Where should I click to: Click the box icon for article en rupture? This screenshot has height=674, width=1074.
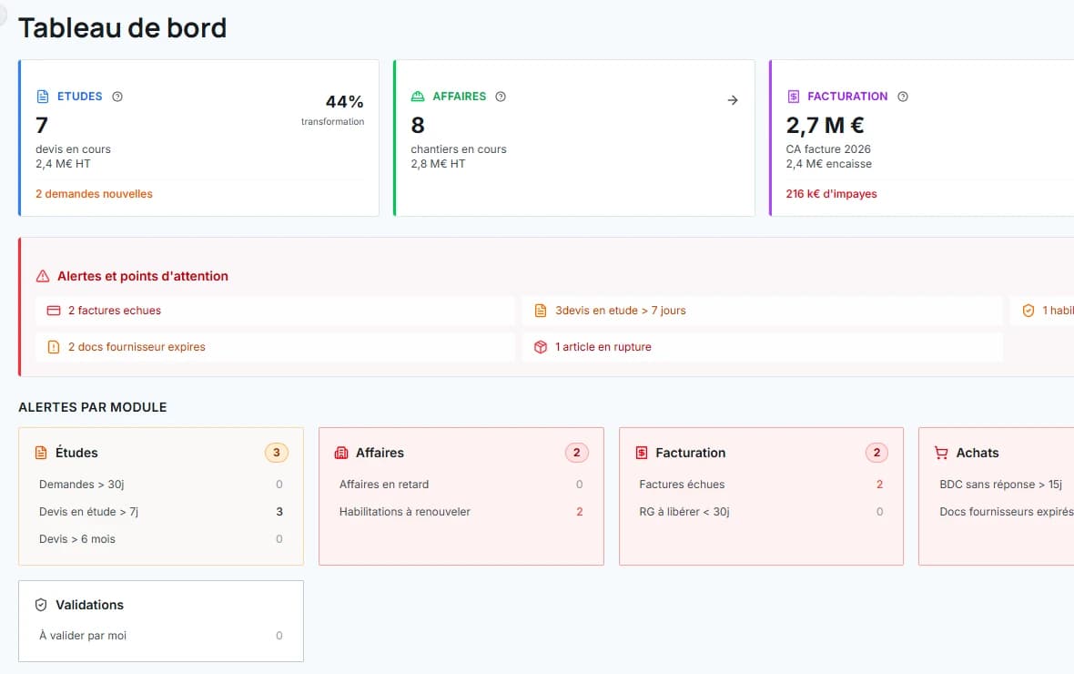pyautogui.click(x=541, y=347)
